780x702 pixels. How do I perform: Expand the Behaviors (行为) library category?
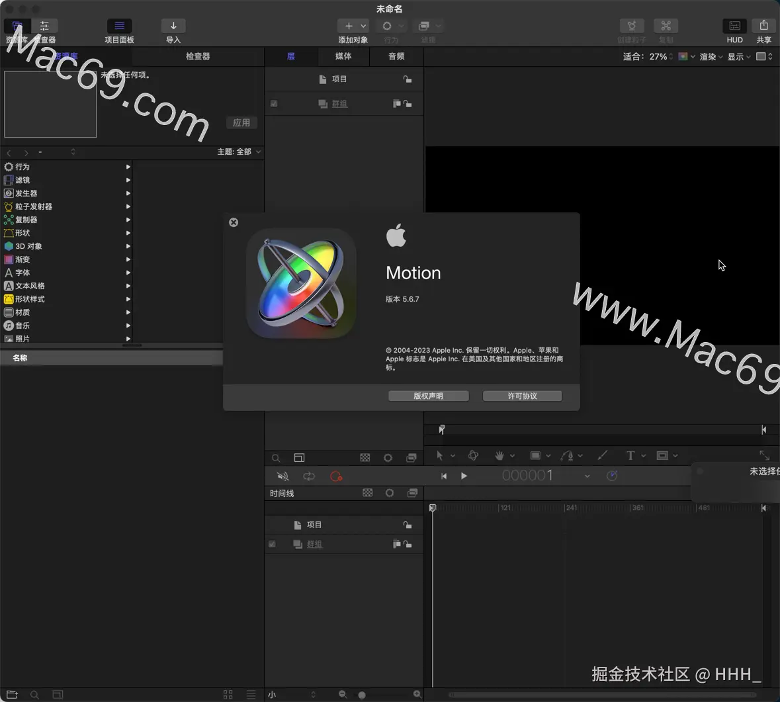click(128, 167)
